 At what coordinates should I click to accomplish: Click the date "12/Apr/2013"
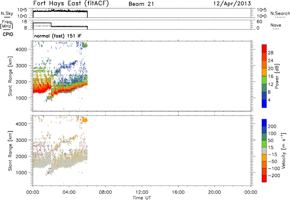click(232, 4)
